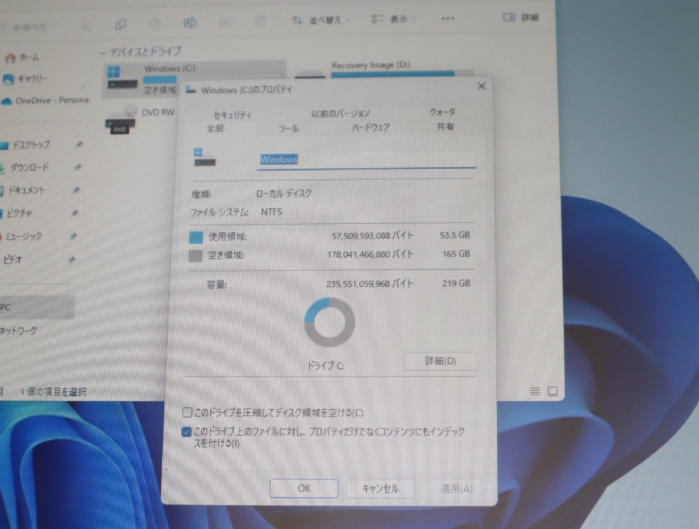The height and width of the screenshot is (529, 699).
Task: Switch to the ツール tab
Action: point(288,129)
